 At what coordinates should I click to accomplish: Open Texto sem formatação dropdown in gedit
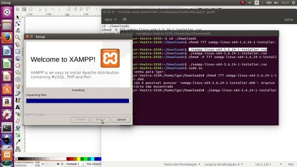pos(182,164)
